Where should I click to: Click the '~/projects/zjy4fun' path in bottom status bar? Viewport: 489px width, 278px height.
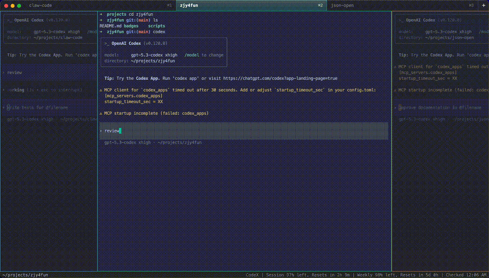pos(24,275)
